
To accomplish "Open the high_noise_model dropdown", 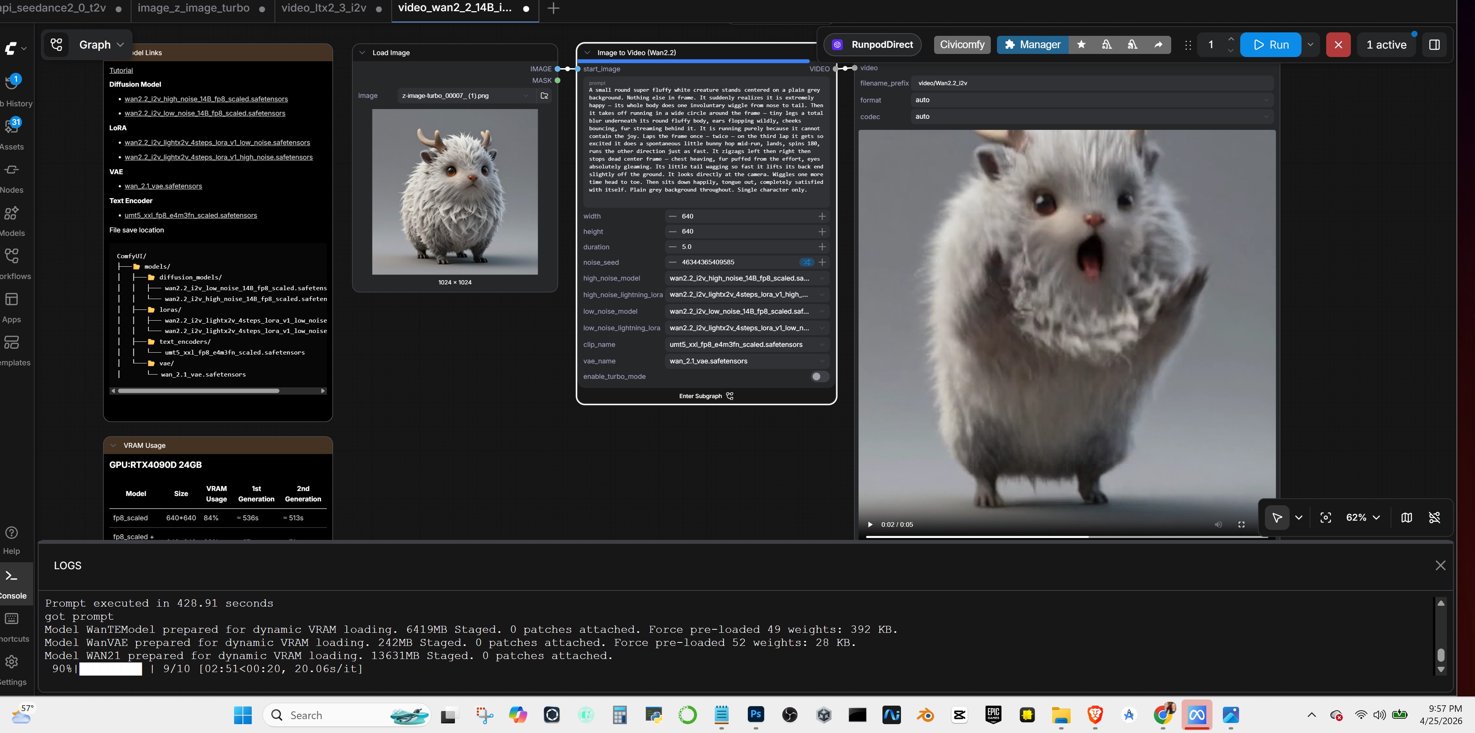I will point(747,278).
